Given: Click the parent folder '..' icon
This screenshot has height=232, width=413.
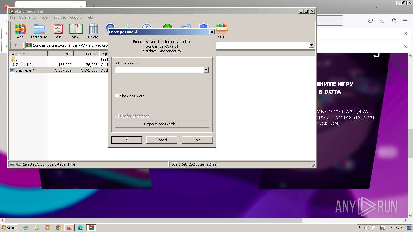Looking at the screenshot, I should [13, 59].
